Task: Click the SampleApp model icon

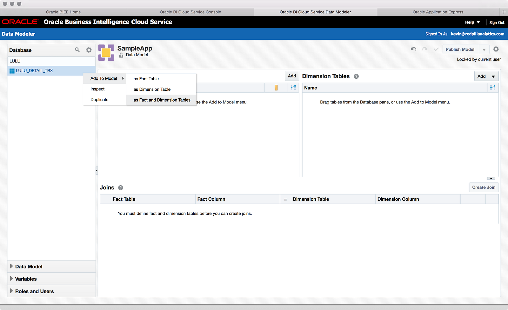Action: 106,52
